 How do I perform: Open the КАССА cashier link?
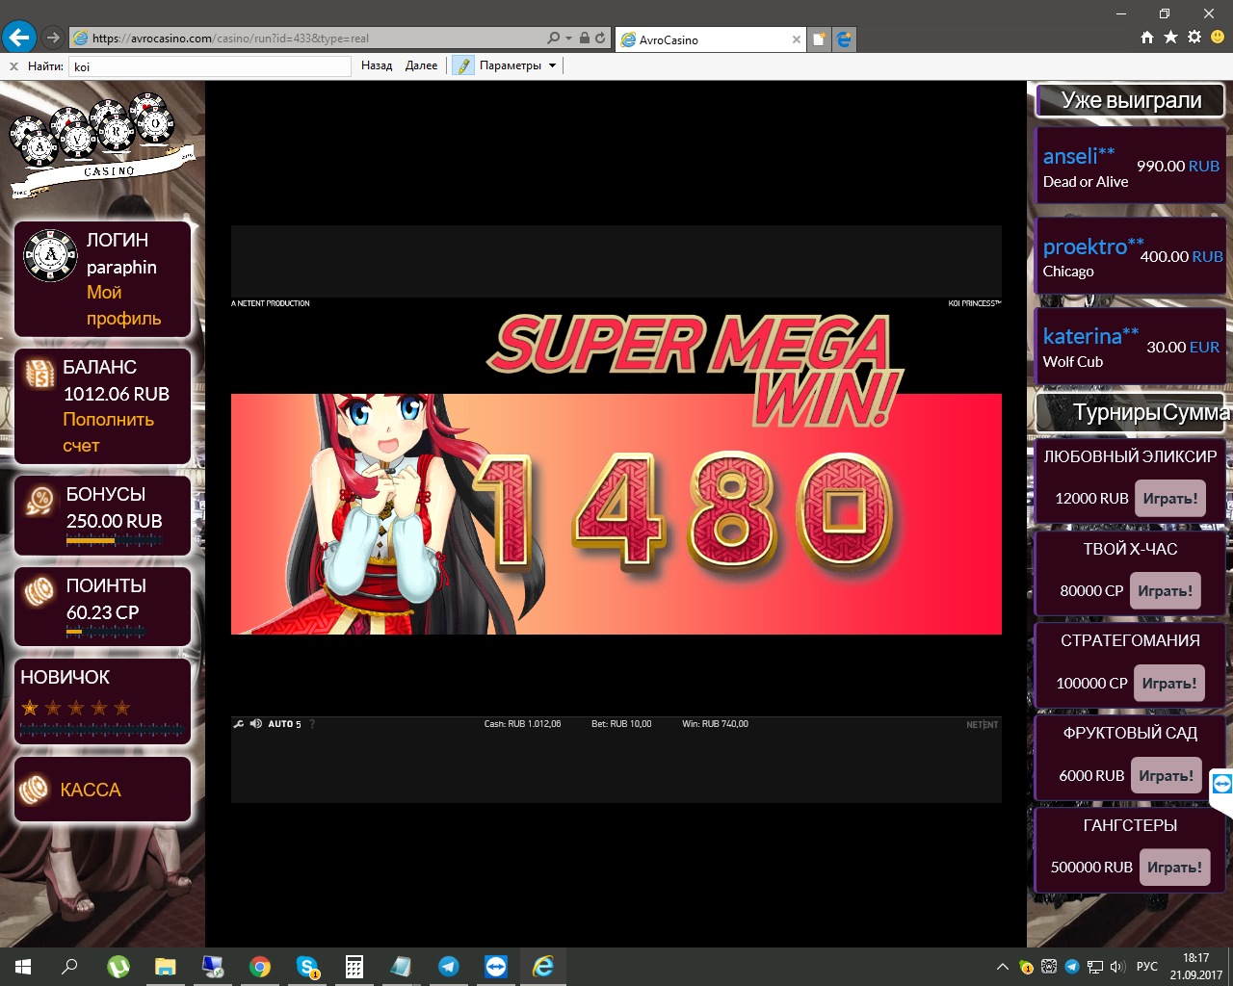pos(91,790)
